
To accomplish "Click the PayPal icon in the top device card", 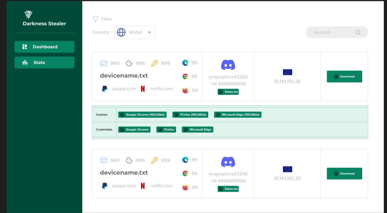I will coord(105,89).
